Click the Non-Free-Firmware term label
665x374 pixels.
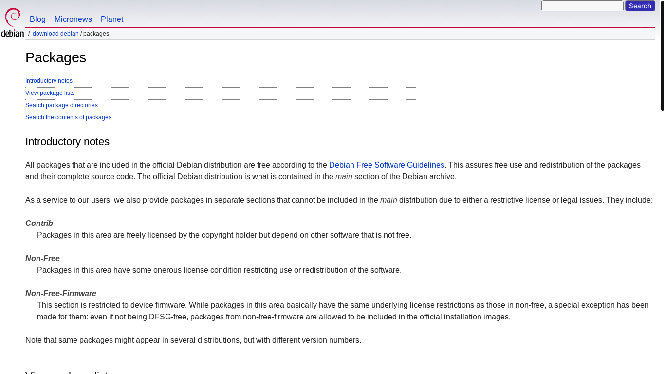[61, 294]
